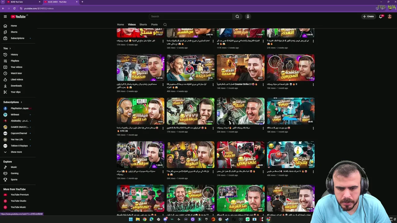The width and height of the screenshot is (397, 223).
Task: Play the 28:45 video thumbnail
Action: click(291, 111)
